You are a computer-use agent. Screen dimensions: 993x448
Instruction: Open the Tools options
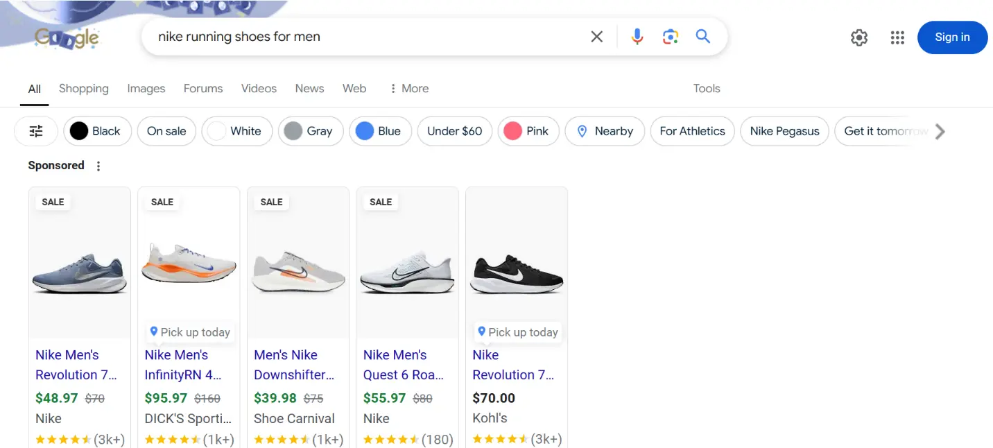(x=707, y=89)
